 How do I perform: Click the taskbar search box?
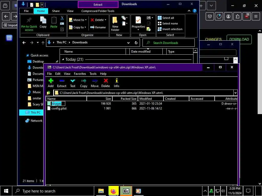tap(53, 191)
